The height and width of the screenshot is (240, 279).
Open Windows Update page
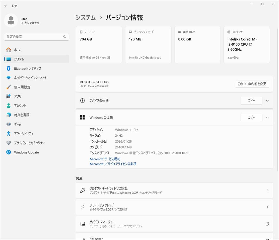(36, 152)
